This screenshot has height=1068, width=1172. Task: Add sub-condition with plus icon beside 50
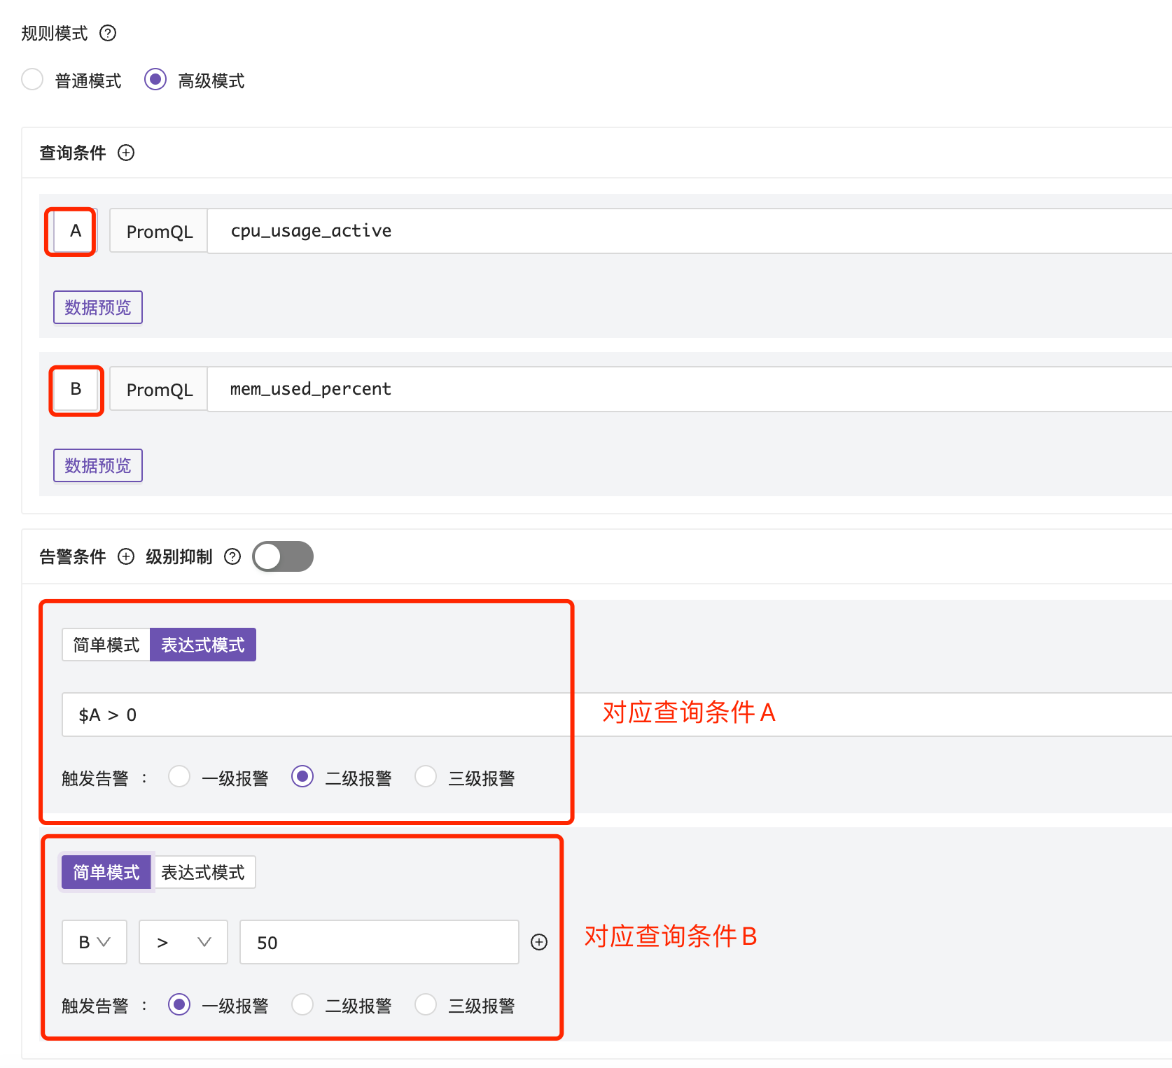click(539, 942)
